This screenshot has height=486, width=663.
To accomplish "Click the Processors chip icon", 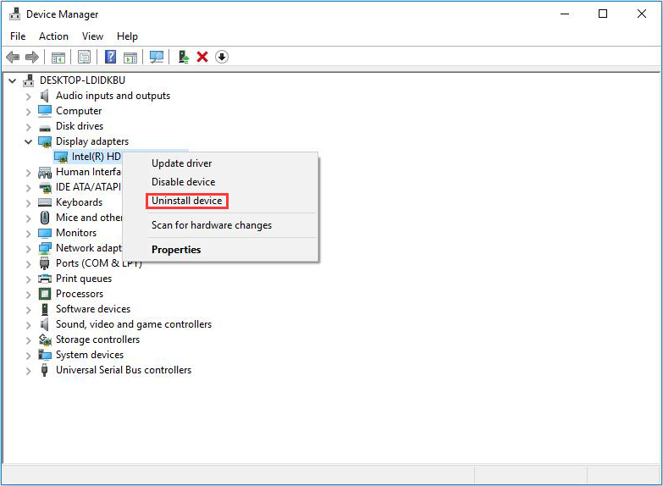I will [45, 294].
